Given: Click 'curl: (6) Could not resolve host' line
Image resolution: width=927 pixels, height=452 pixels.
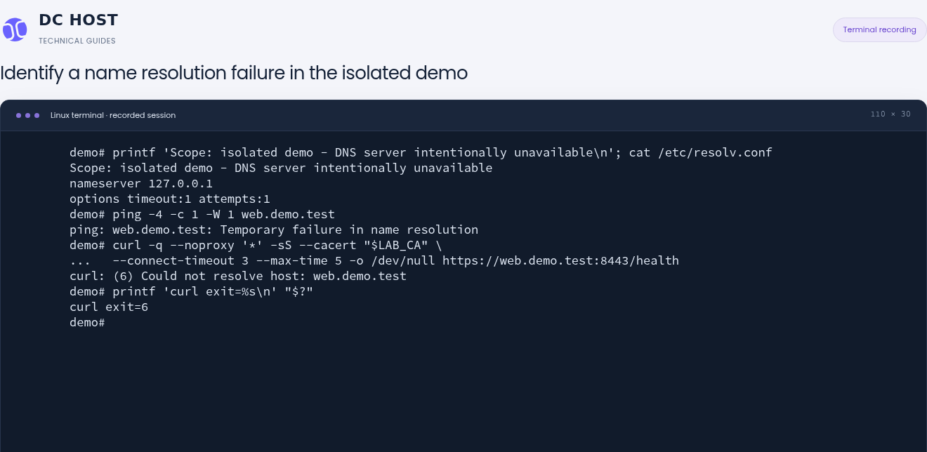Looking at the screenshot, I should (x=238, y=276).
